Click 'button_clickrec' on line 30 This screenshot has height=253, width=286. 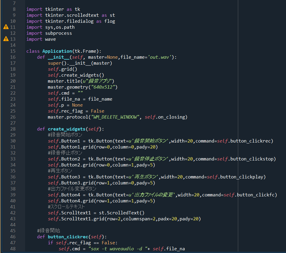pyautogui.click(x=250, y=141)
